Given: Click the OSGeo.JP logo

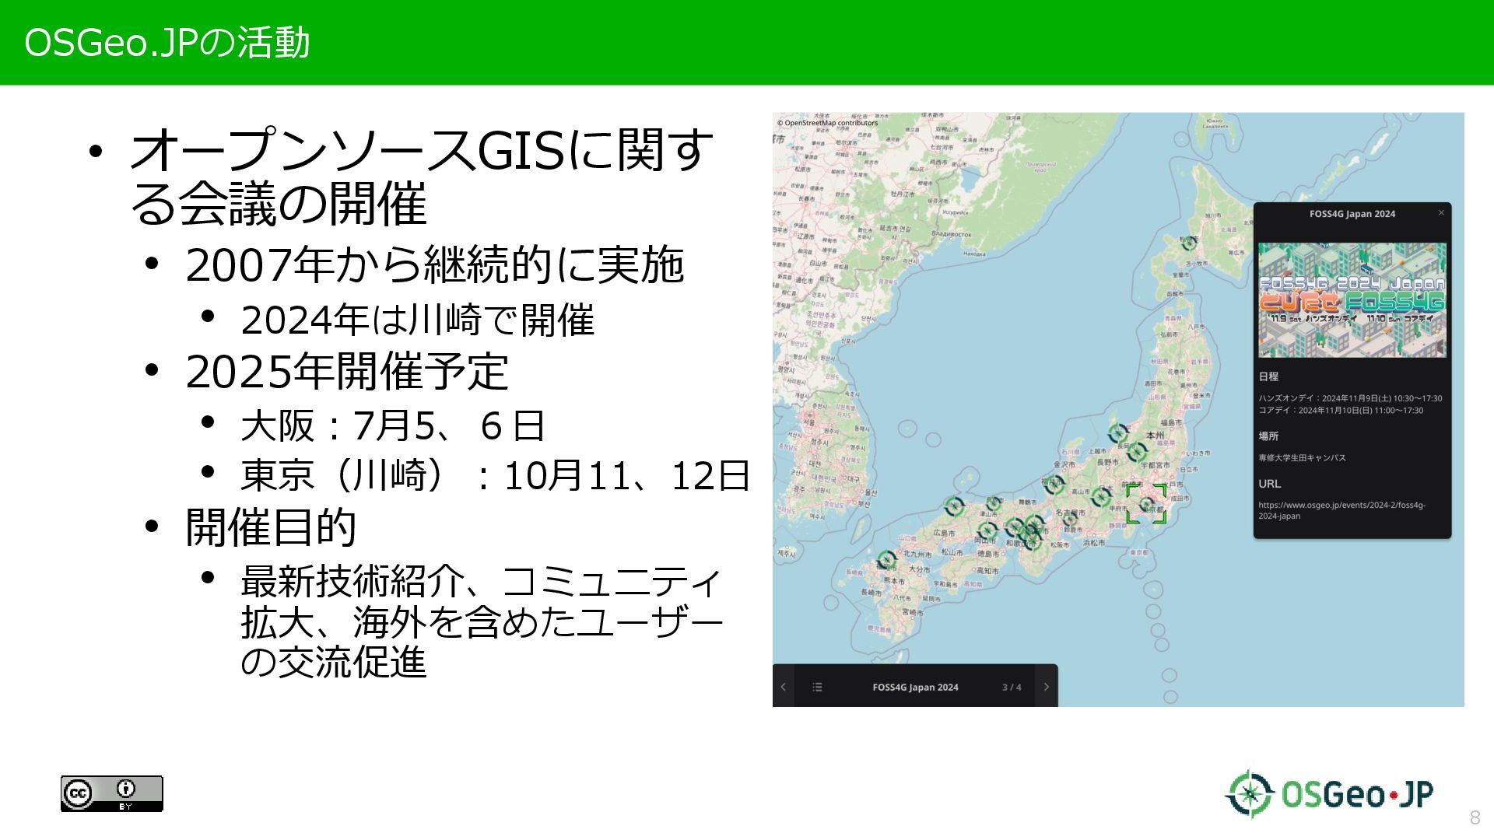Looking at the screenshot, I should (1329, 794).
